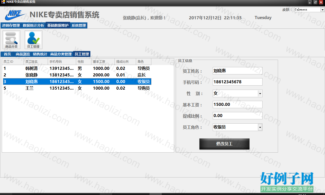Sort by the 角色 column header
Image resolution: width=325 pixels, height=195 pixels.
click(144, 62)
